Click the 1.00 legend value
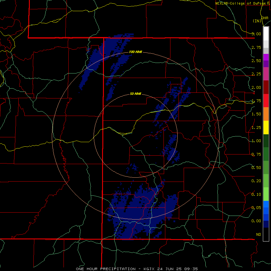This screenshot has height=271, width=271. 256,141
